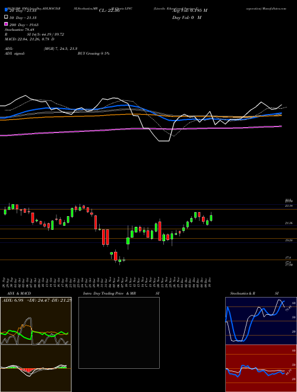Viewport: 297px width, 392px height.
Task: Click the MACD values readout line
Action: click(30, 39)
